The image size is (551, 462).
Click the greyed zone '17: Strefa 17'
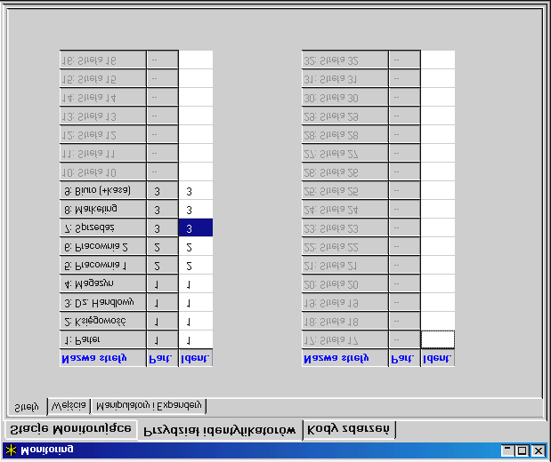point(345,340)
